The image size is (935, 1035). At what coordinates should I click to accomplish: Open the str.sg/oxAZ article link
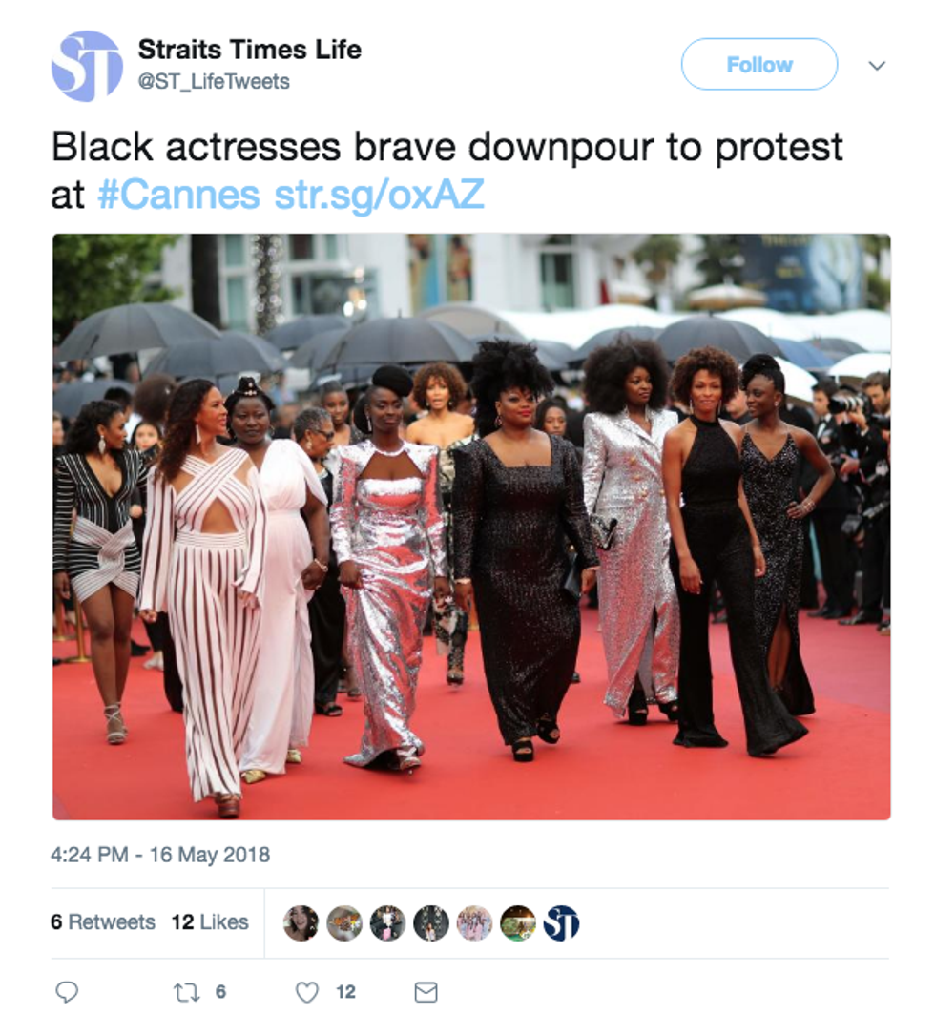click(380, 196)
